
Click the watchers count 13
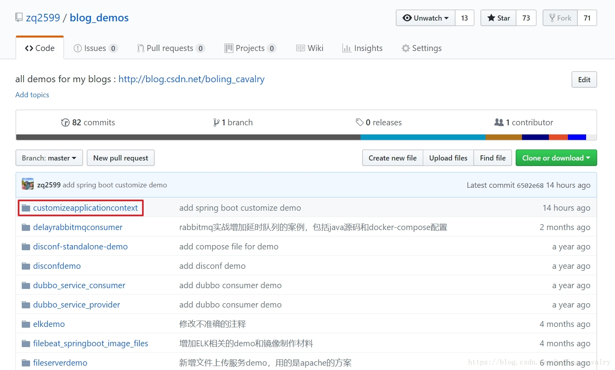coord(465,18)
